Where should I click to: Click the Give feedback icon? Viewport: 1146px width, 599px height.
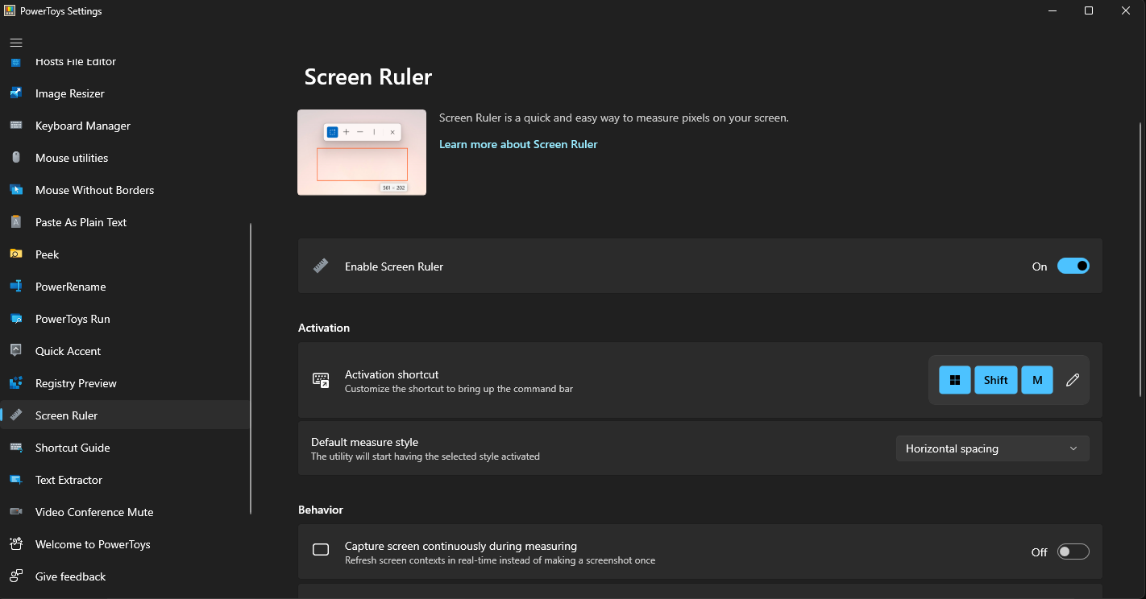[x=16, y=576]
